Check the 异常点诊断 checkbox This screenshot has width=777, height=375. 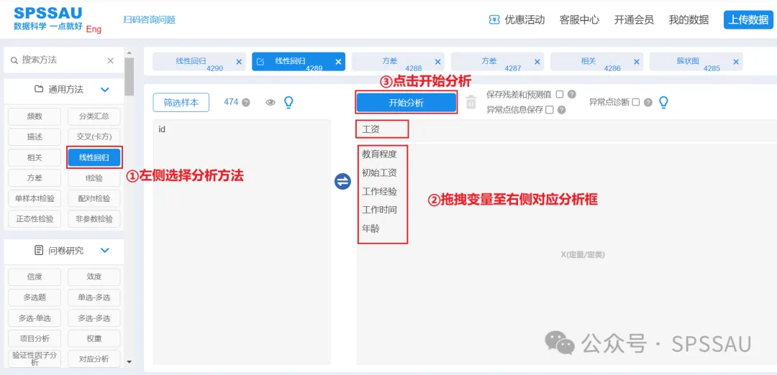point(635,102)
